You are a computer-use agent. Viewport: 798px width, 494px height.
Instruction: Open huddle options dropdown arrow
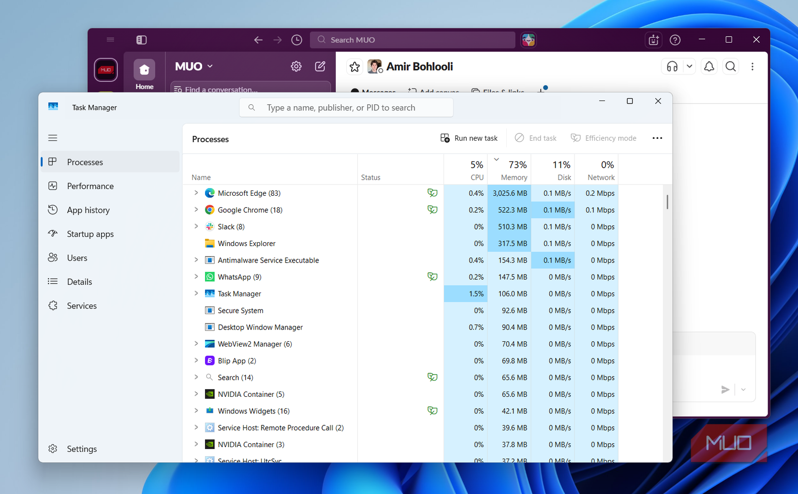689,67
